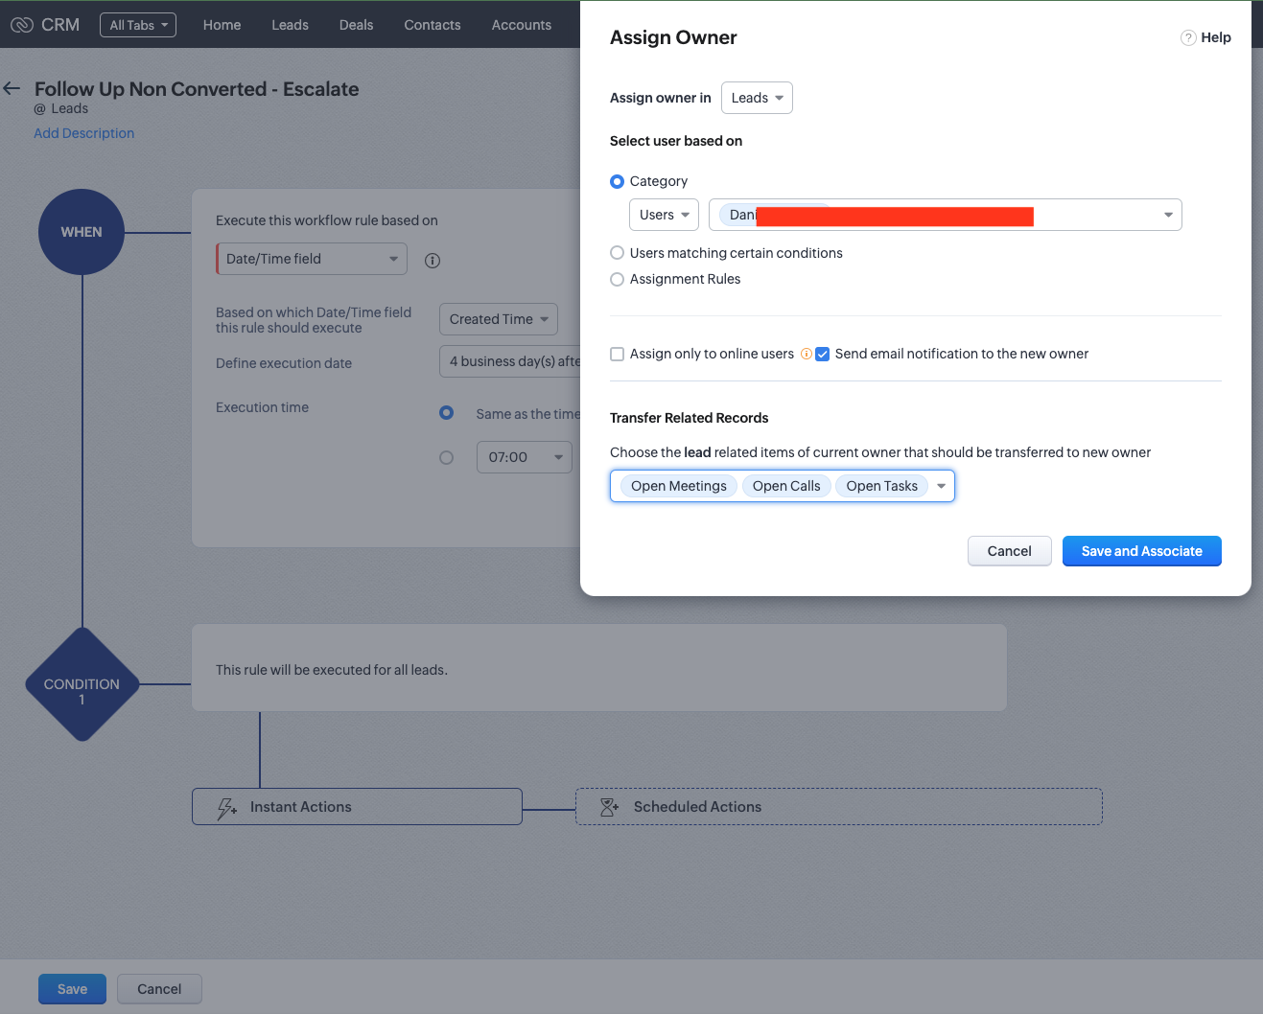Enable Assign only to online users checkbox
Screen dimensions: 1263x1014
coord(618,354)
